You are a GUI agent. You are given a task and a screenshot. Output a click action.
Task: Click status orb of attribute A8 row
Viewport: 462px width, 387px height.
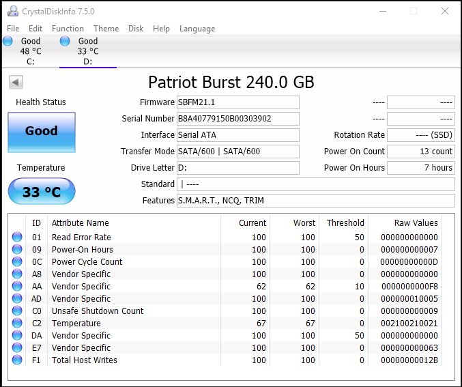[x=17, y=274]
